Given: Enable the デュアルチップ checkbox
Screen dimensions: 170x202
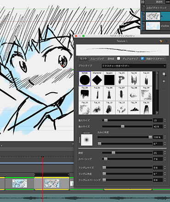Looking at the screenshot, I should [119, 59].
